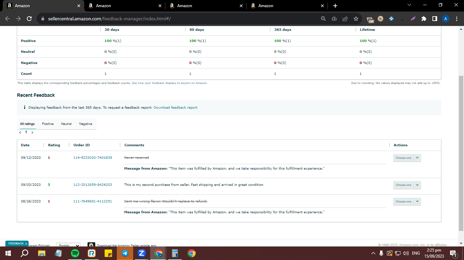This screenshot has width=464, height=260.
Task: Open the Zalo app on taskbar
Action: (x=142, y=253)
